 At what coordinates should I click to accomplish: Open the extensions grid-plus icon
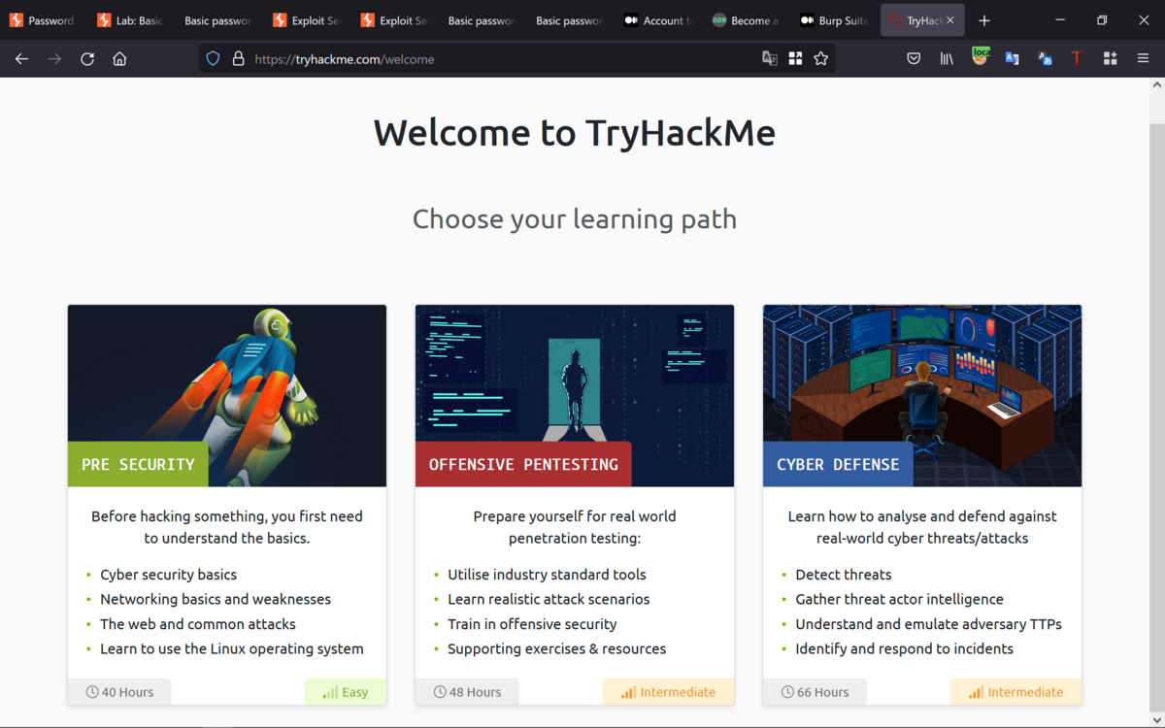(x=1111, y=59)
